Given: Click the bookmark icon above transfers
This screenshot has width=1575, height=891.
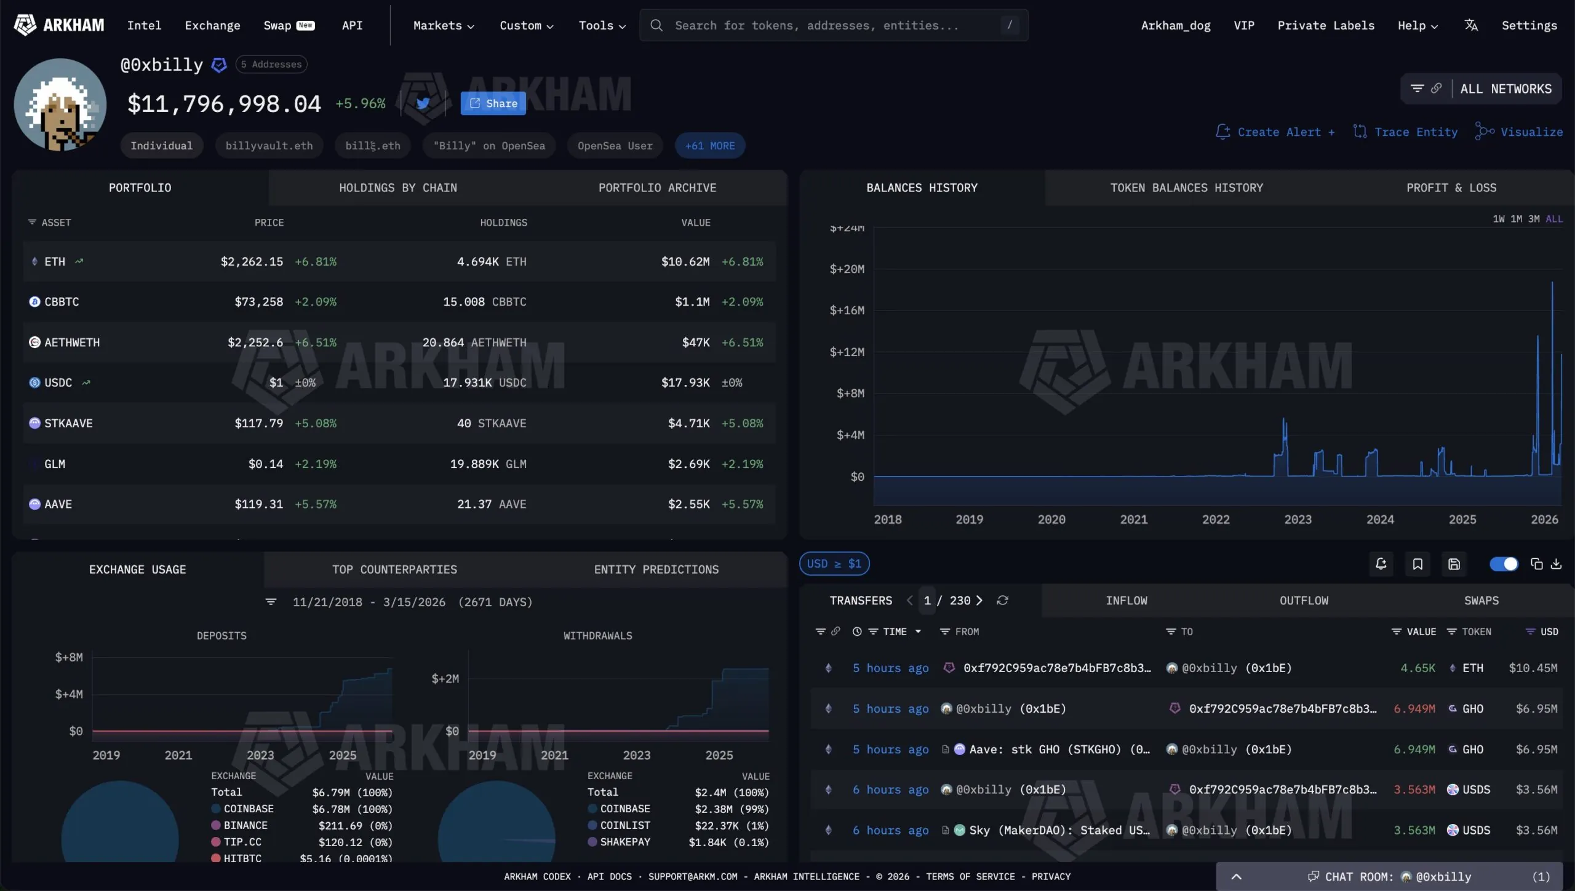Looking at the screenshot, I should [1417, 564].
